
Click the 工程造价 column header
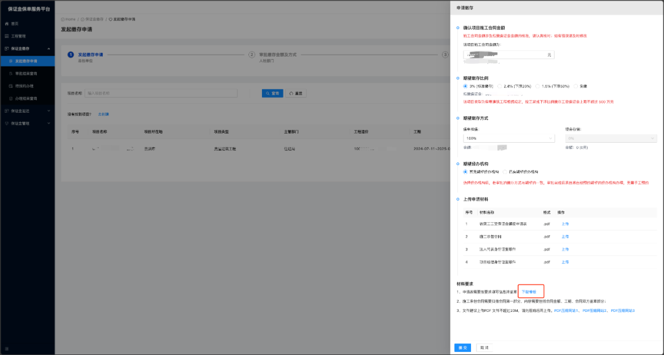362,132
